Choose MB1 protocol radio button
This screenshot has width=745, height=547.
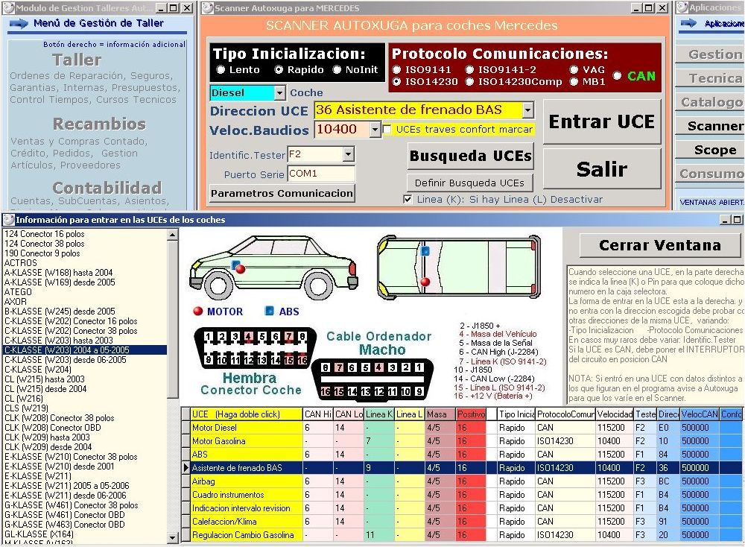(574, 82)
